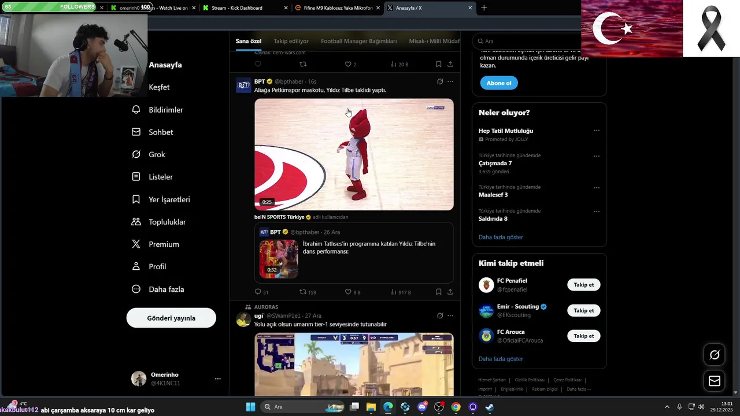Follow FC Penafiel with Takip et
This screenshot has width=740, height=416.
(x=583, y=285)
